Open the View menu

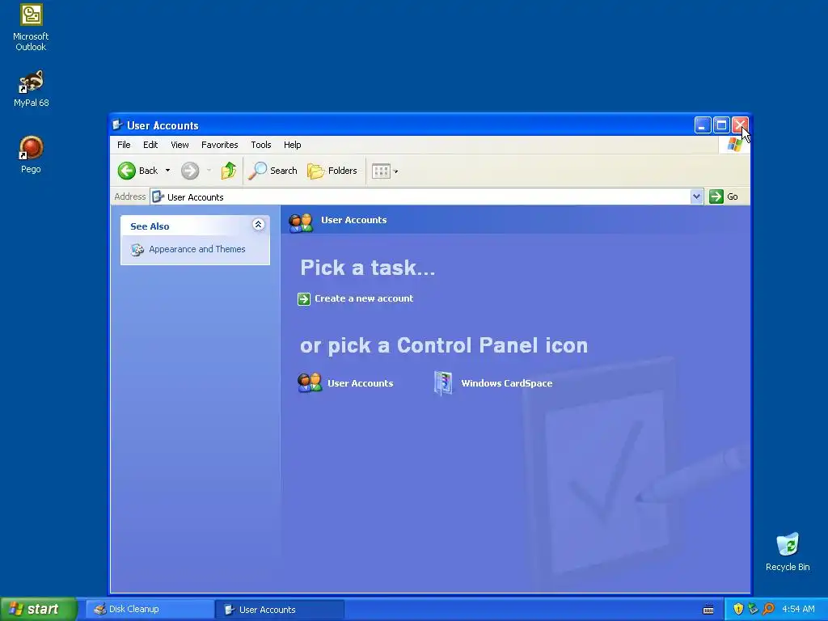(180, 145)
